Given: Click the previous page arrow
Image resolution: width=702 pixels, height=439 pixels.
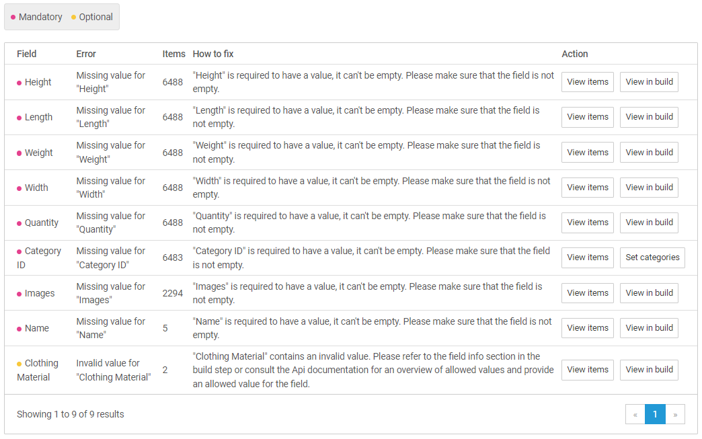Looking at the screenshot, I should tap(635, 414).
